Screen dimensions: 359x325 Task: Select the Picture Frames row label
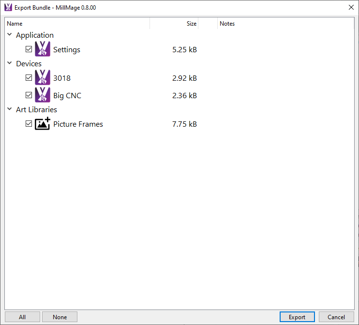pyautogui.click(x=78, y=124)
